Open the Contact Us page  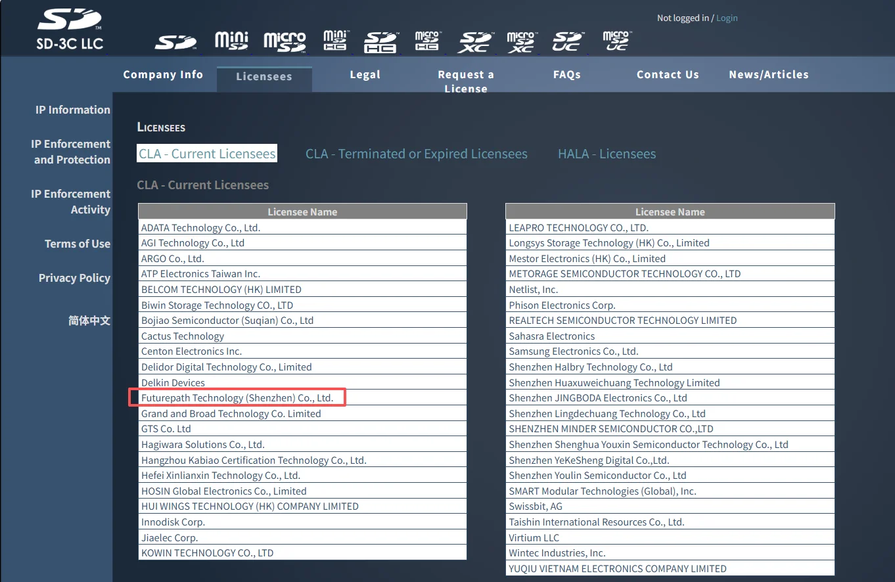[x=668, y=74]
